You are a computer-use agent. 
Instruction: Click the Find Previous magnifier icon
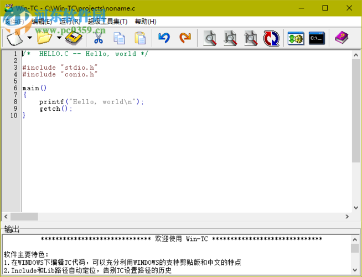point(251,38)
